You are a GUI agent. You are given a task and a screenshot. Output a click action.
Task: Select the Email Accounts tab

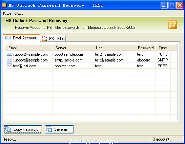coord(22,38)
